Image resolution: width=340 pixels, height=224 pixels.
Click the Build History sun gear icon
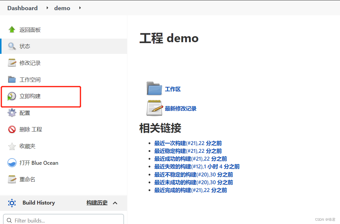[x=12, y=203]
